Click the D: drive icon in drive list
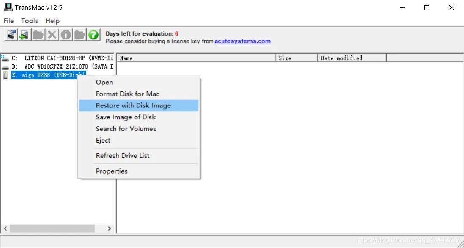The image size is (464, 248). tap(5, 67)
